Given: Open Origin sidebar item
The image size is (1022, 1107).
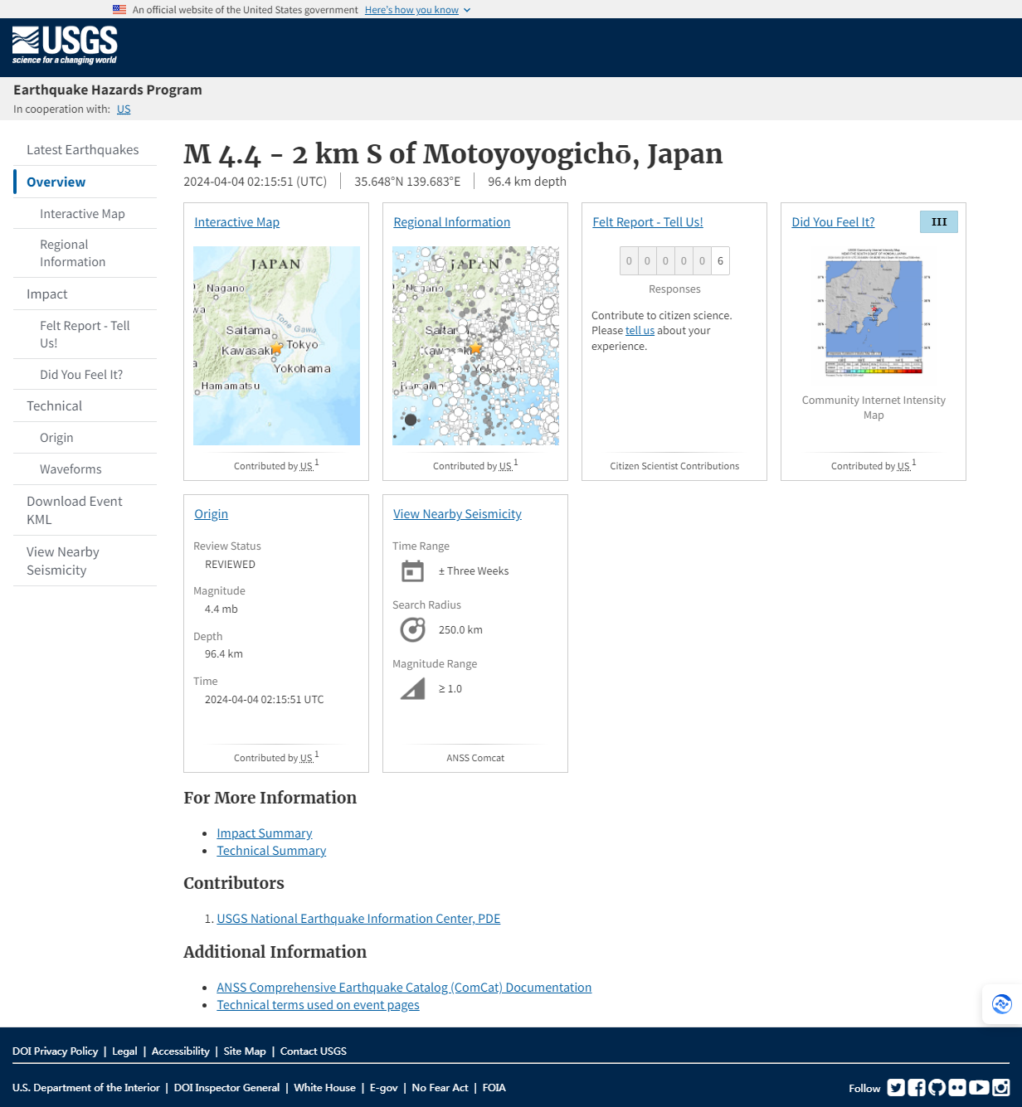Looking at the screenshot, I should click(x=56, y=438).
